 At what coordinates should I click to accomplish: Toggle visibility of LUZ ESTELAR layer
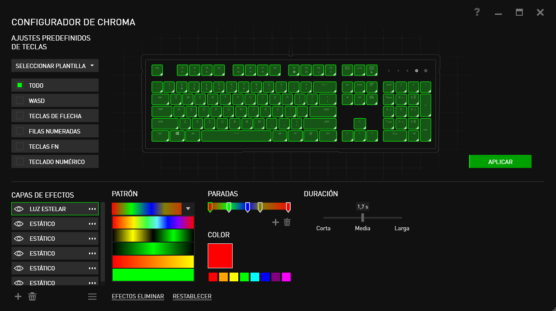pos(18,209)
